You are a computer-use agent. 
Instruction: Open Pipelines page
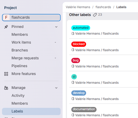tap(31, 66)
